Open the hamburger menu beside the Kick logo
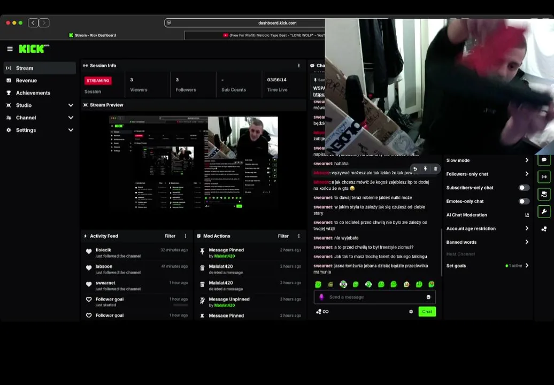Viewport: 554px width, 385px height. click(x=10, y=49)
